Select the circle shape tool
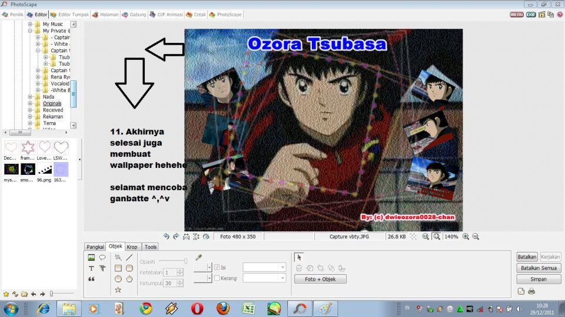The image size is (565, 317). [118, 279]
